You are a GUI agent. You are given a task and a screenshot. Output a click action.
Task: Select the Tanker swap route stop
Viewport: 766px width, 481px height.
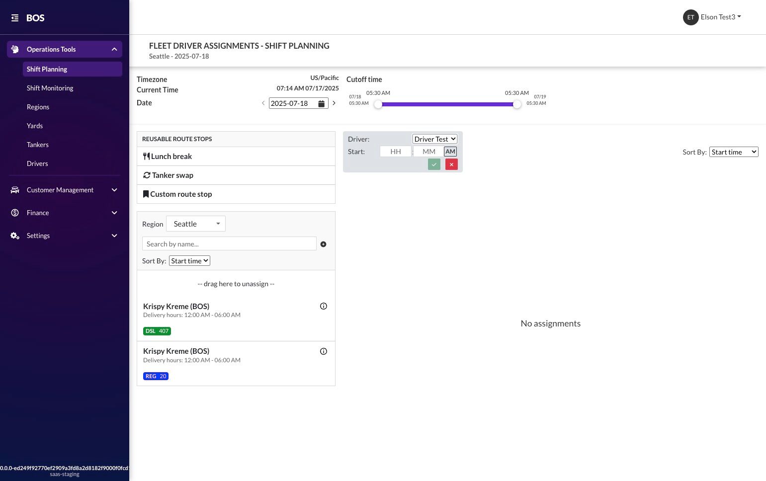point(236,175)
